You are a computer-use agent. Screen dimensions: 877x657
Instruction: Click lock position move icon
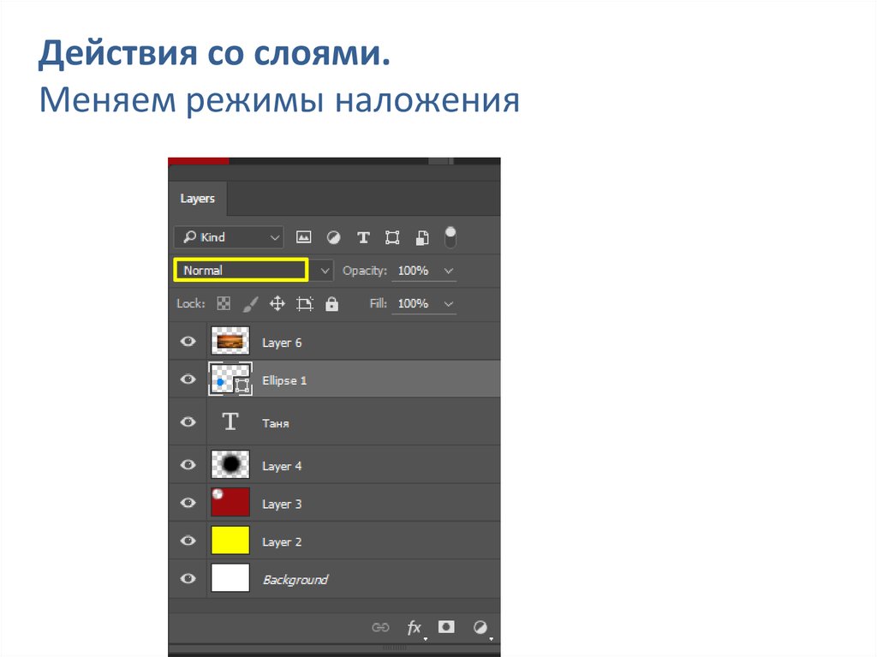tap(277, 303)
